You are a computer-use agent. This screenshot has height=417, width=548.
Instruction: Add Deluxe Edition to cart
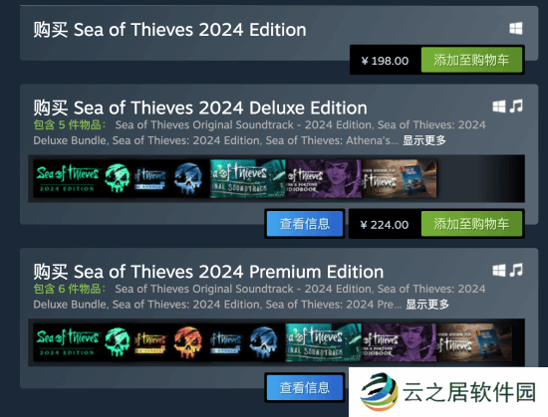pos(471,224)
